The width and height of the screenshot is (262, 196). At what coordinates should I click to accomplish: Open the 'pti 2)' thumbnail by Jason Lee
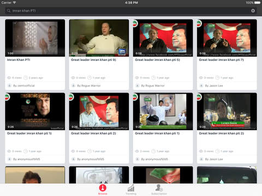227,112
